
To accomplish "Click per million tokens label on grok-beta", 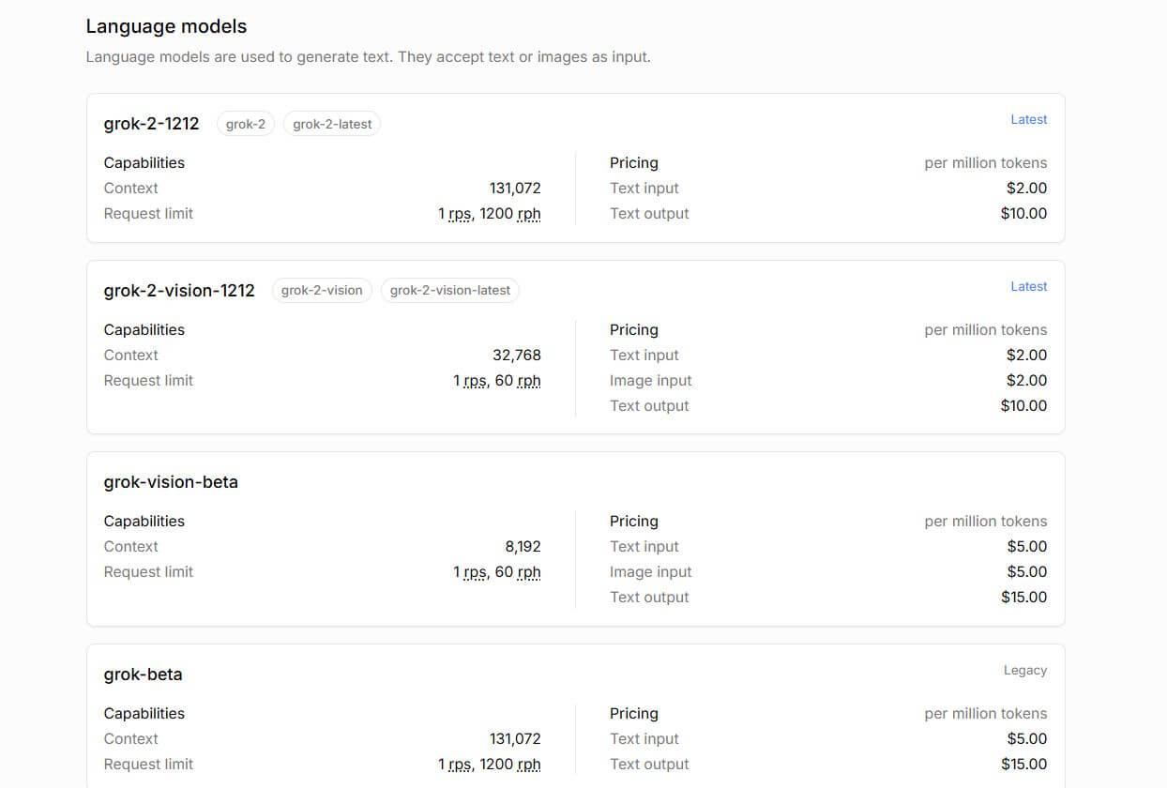I will (985, 713).
